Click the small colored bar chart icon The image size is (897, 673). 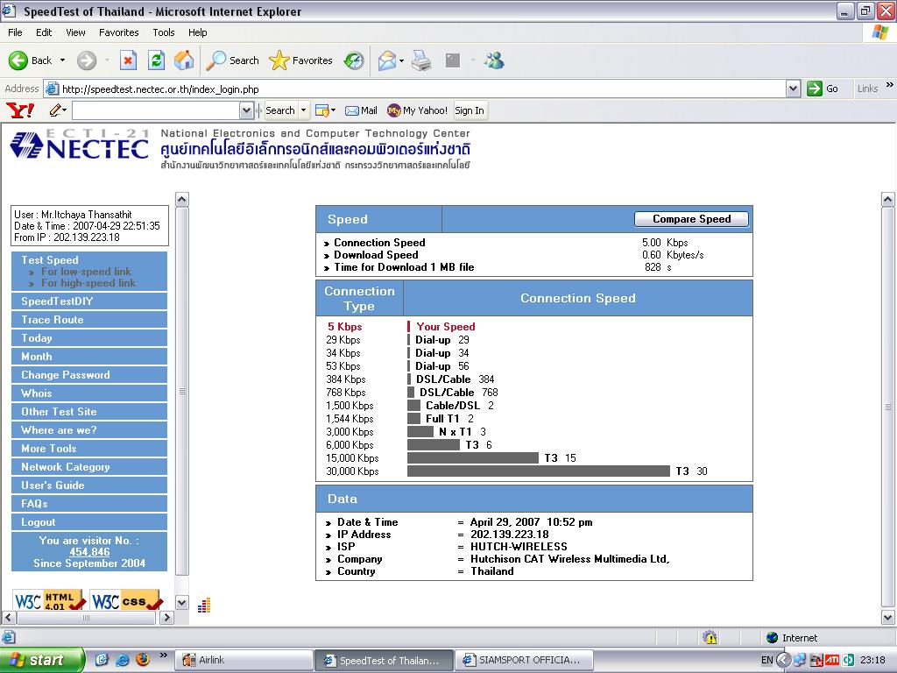[204, 605]
